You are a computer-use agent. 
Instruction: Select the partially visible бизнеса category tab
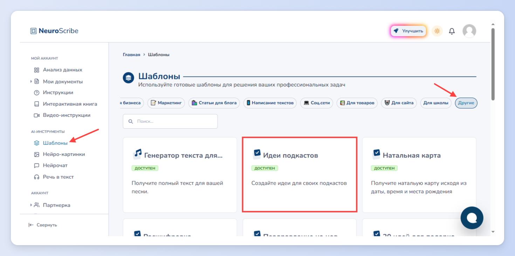pos(132,103)
